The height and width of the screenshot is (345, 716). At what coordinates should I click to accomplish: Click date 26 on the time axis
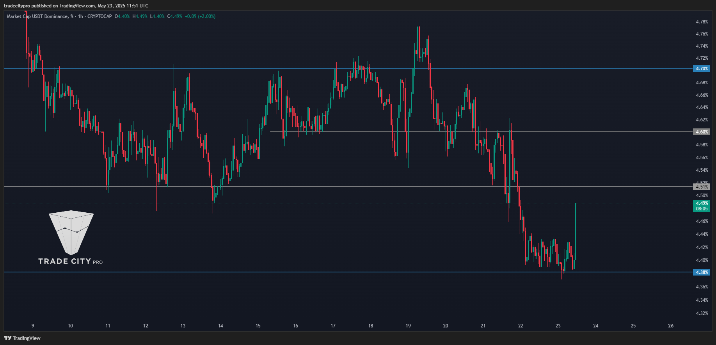(671, 326)
